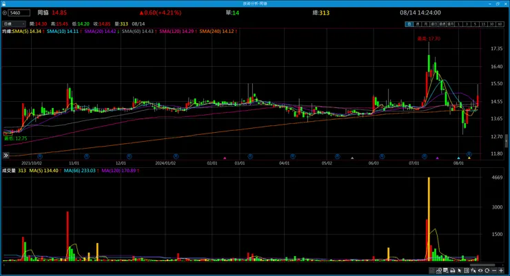Click the purple triangle marker after 07/01
The width and height of the screenshot is (510, 276).
pos(438,158)
